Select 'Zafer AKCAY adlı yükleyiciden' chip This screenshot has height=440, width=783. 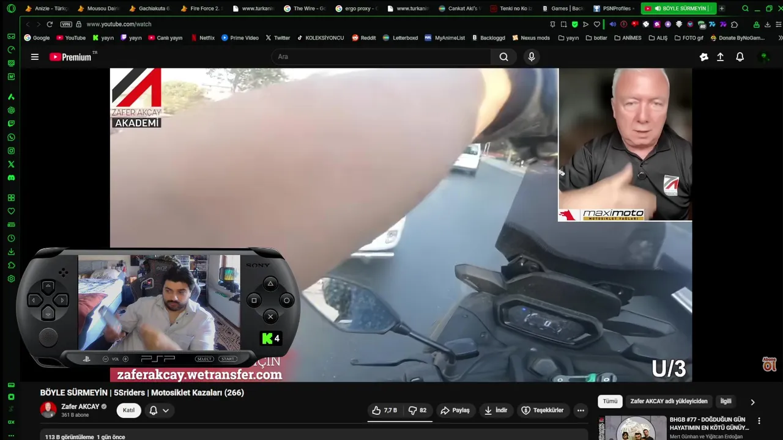click(x=669, y=401)
